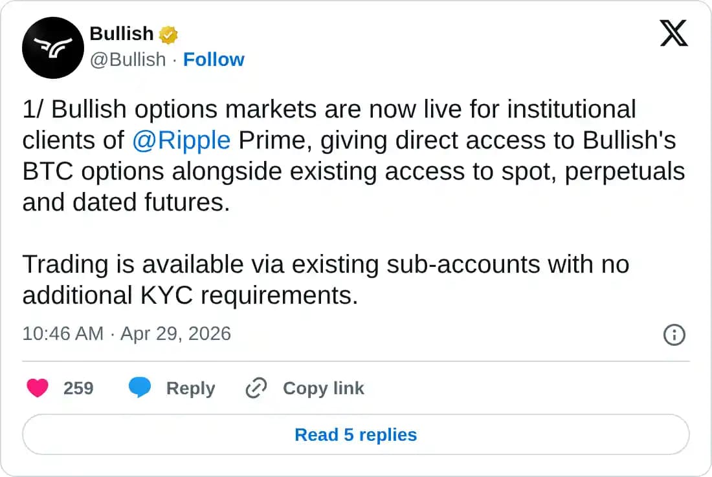
Task: Open the tweet via its timestamp
Action: [62, 334]
